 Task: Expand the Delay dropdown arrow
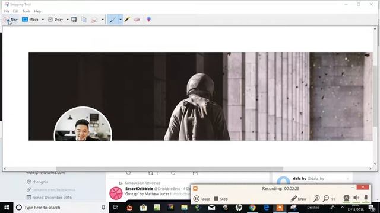pos(68,20)
